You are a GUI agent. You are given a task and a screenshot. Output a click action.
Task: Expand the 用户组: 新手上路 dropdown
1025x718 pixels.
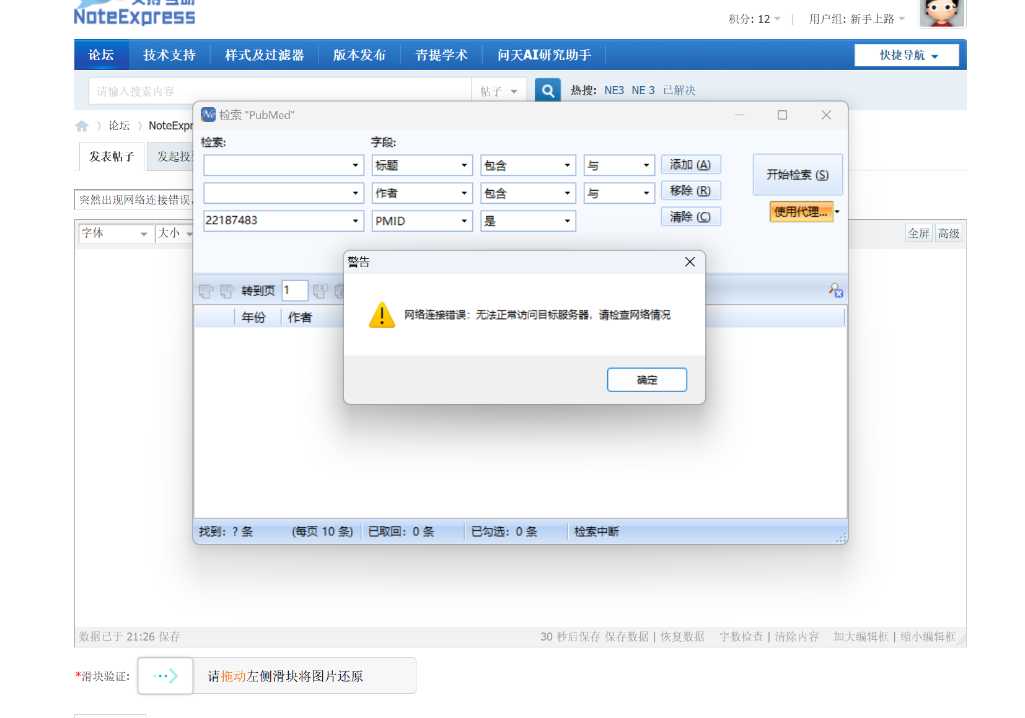click(x=857, y=19)
